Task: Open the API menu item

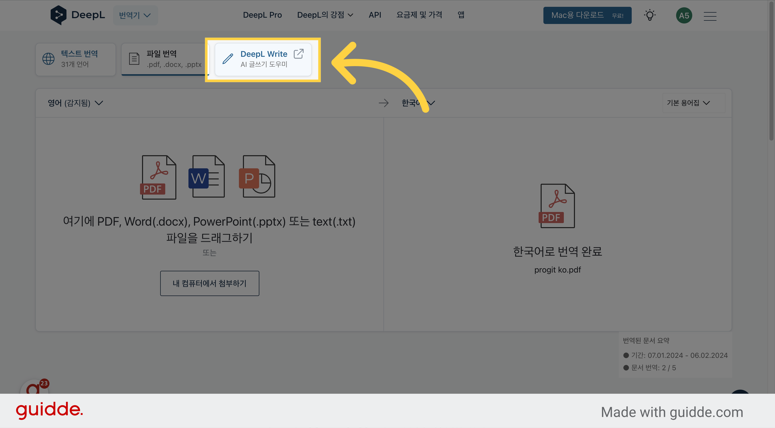Action: pos(375,15)
